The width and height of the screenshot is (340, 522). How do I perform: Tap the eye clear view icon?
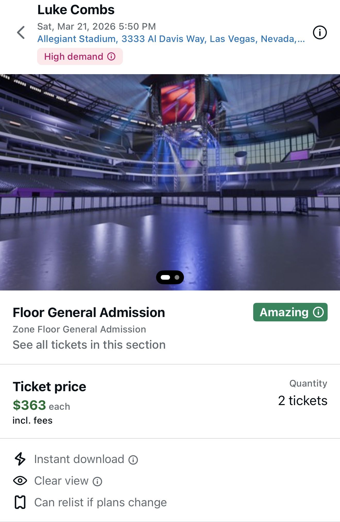pyautogui.click(x=20, y=481)
